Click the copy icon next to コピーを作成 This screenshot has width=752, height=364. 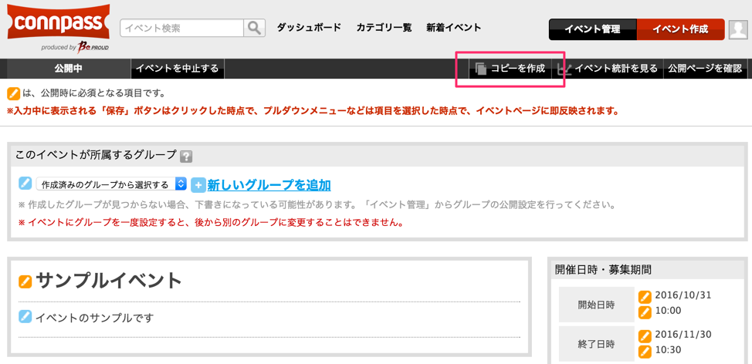tap(480, 69)
